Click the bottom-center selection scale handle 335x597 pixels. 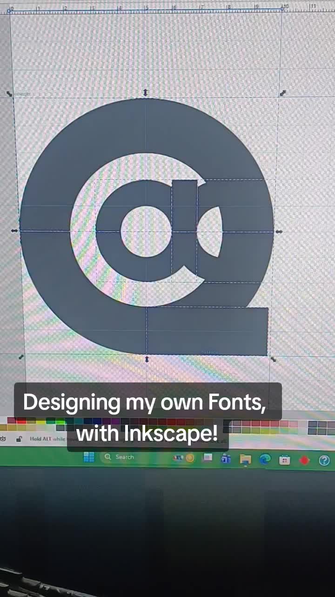147,359
